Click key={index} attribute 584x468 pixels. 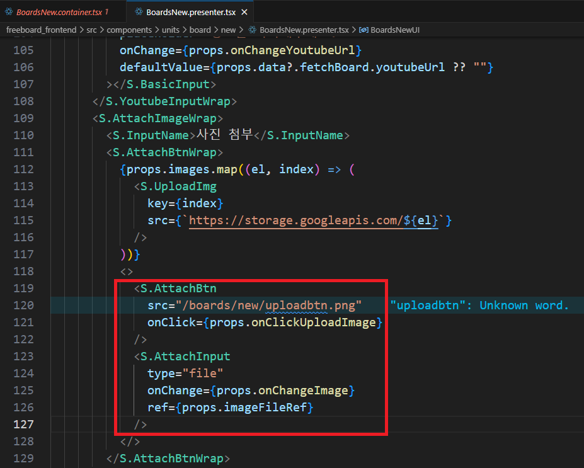pos(185,203)
